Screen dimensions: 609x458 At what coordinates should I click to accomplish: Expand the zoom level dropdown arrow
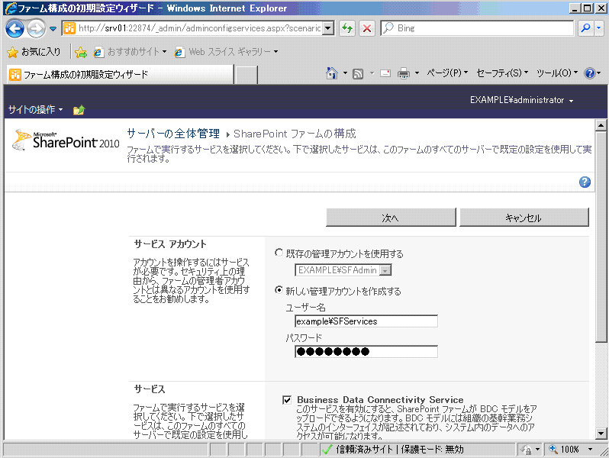591,450
